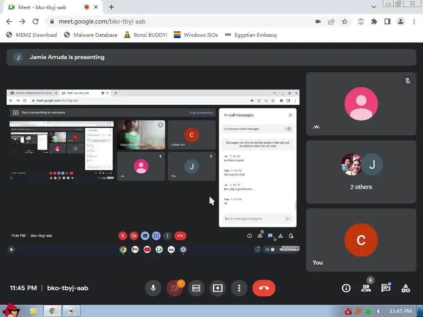This screenshot has width=423, height=317.
Task: Click meeting code bko-tbyj-aab text
Action: 68,288
